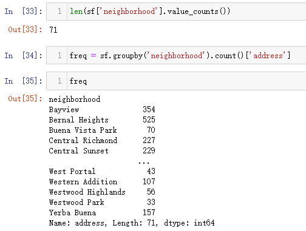Click the Westwood Highlands row

coord(102,192)
